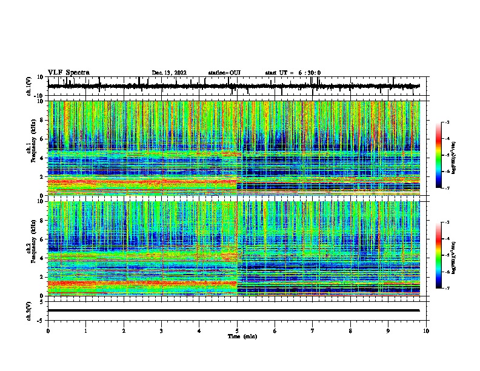This screenshot has height=371, width=480.
Task: Click the "8" kHz tick on ch.1 spectrogram axis
Action: point(42,120)
